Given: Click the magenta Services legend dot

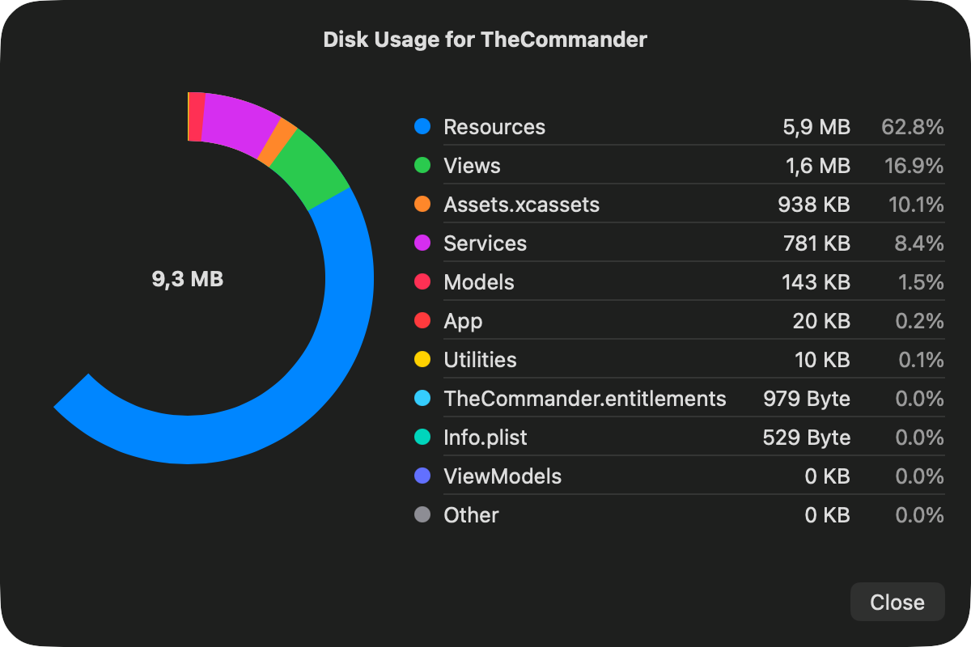Looking at the screenshot, I should click(422, 243).
